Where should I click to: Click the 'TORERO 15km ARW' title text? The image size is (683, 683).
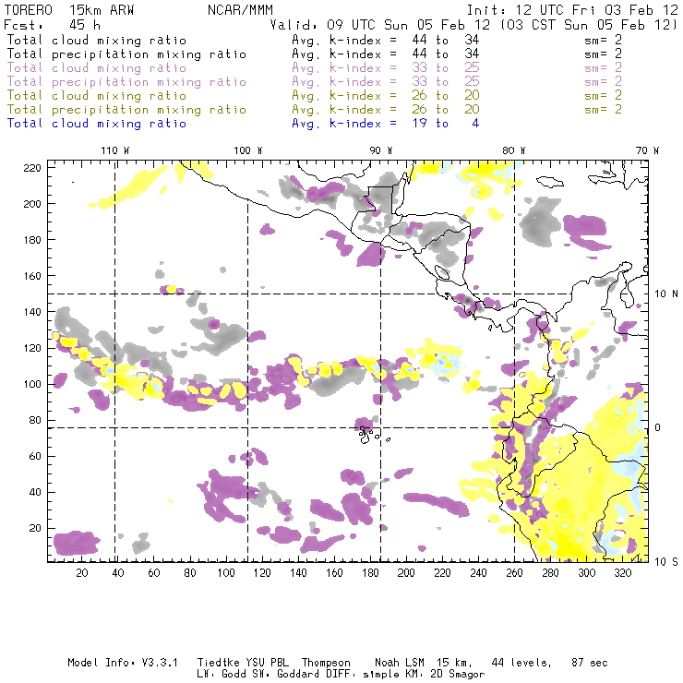coord(69,10)
